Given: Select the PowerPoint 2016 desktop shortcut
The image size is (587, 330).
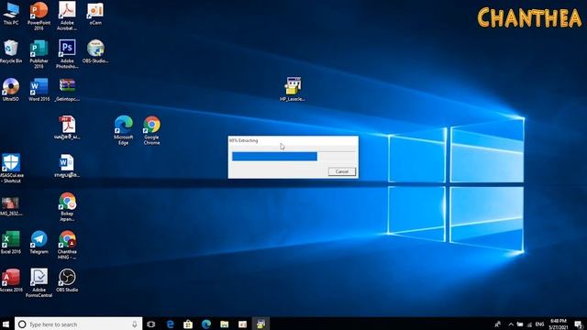Looking at the screenshot, I should (39, 16).
